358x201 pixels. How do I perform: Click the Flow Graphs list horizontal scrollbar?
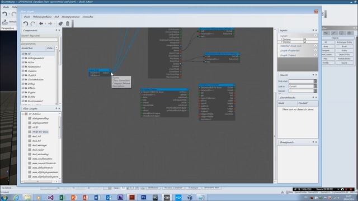pos(39,181)
